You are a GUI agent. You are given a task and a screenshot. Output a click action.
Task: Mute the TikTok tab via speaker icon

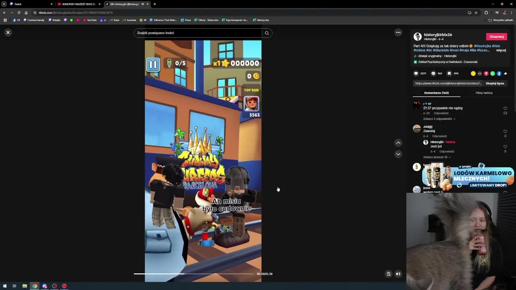coord(142,4)
